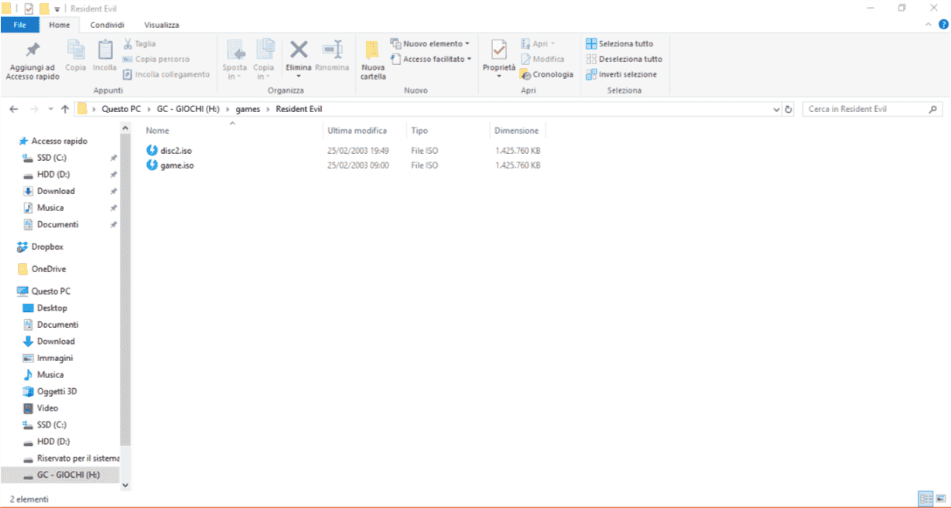Click the navigation pane scrollbar
This screenshot has height=508, width=951.
(x=125, y=290)
